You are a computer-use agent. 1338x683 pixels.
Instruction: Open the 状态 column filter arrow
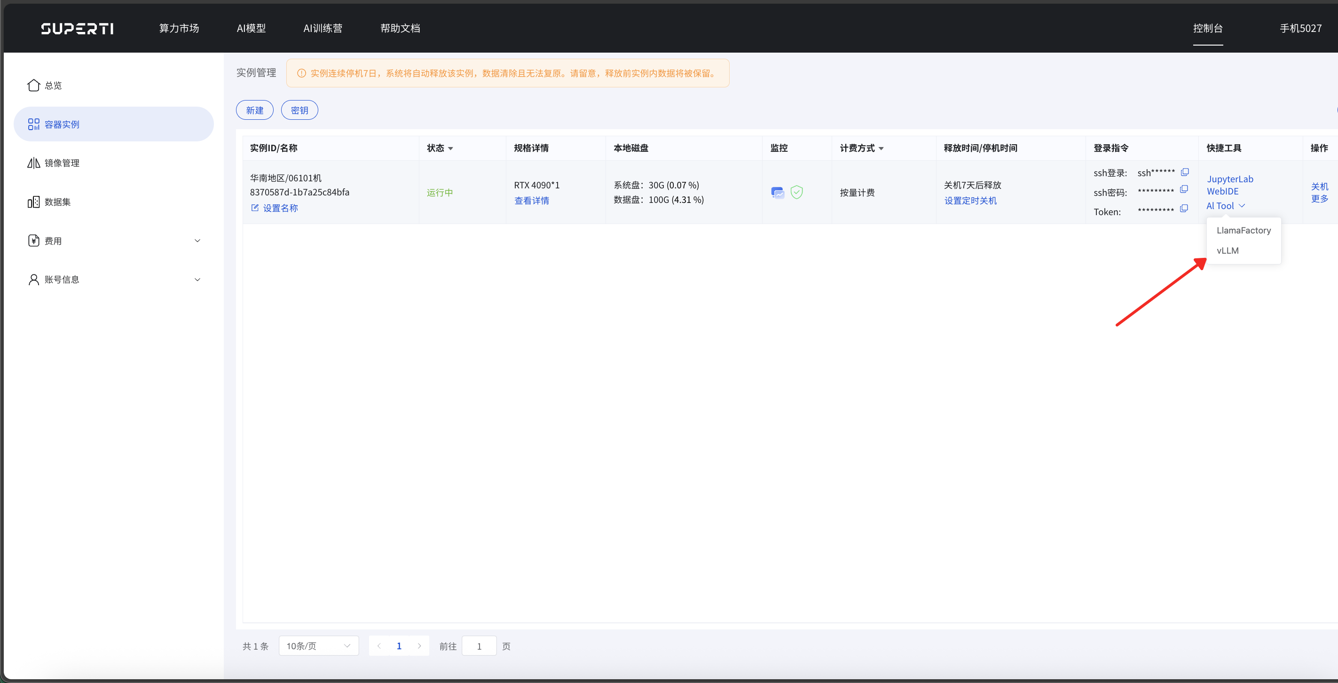point(450,148)
